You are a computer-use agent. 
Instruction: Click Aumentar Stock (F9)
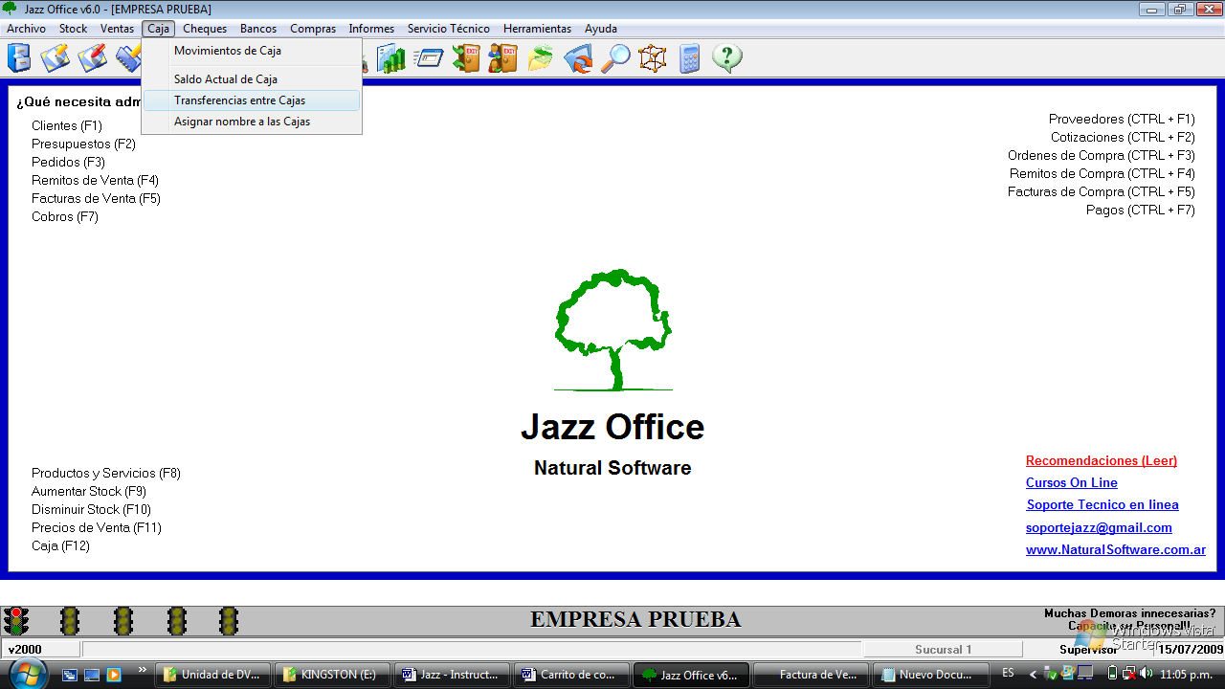tap(89, 491)
